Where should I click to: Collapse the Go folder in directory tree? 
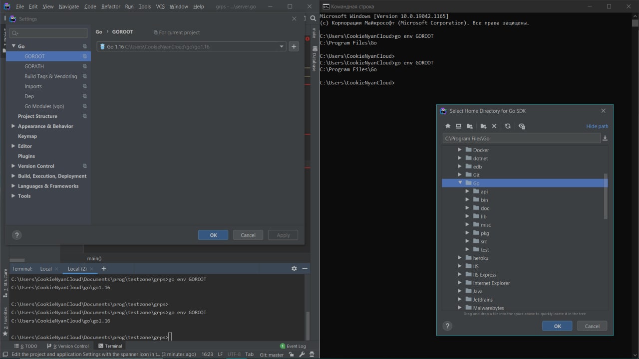click(460, 183)
